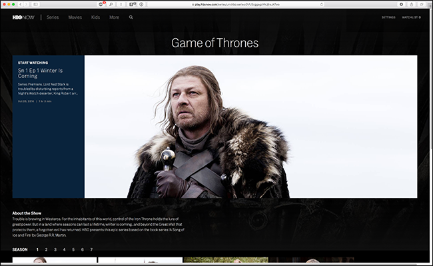This screenshot has width=433, height=266.
Task: Click the SEASON label
Action: pyautogui.click(x=20, y=249)
